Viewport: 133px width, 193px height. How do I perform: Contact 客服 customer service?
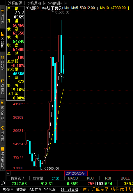50,189
